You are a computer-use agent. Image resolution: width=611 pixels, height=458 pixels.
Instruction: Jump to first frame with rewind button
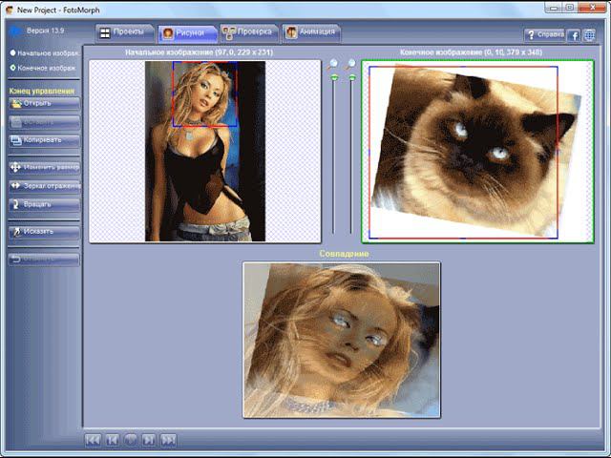[93, 440]
